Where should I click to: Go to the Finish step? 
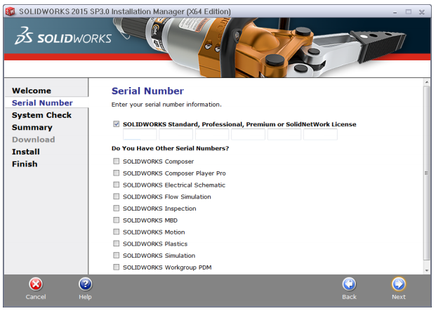coord(25,164)
